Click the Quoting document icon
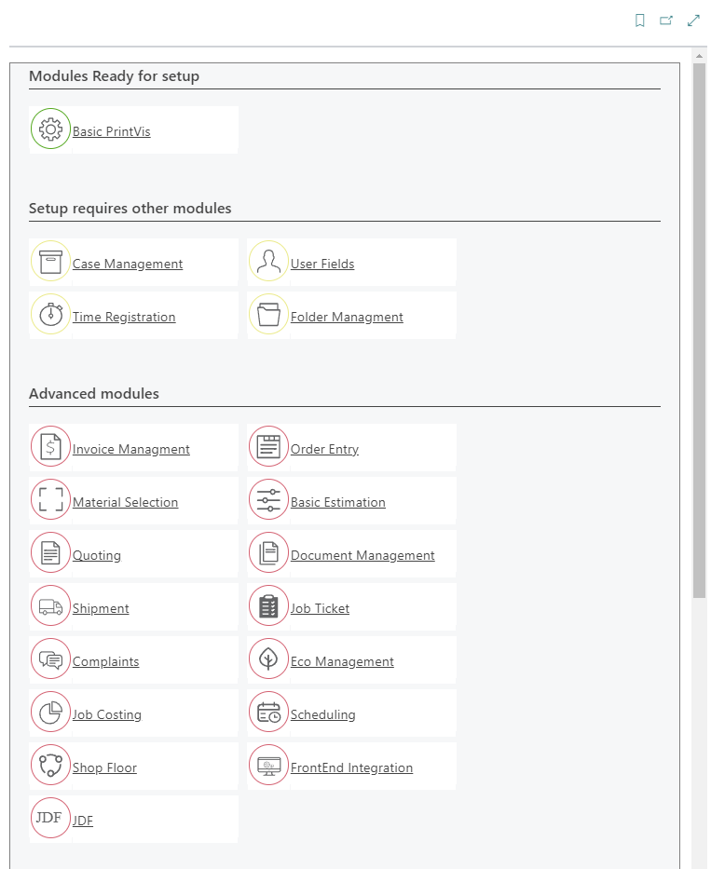 50,552
